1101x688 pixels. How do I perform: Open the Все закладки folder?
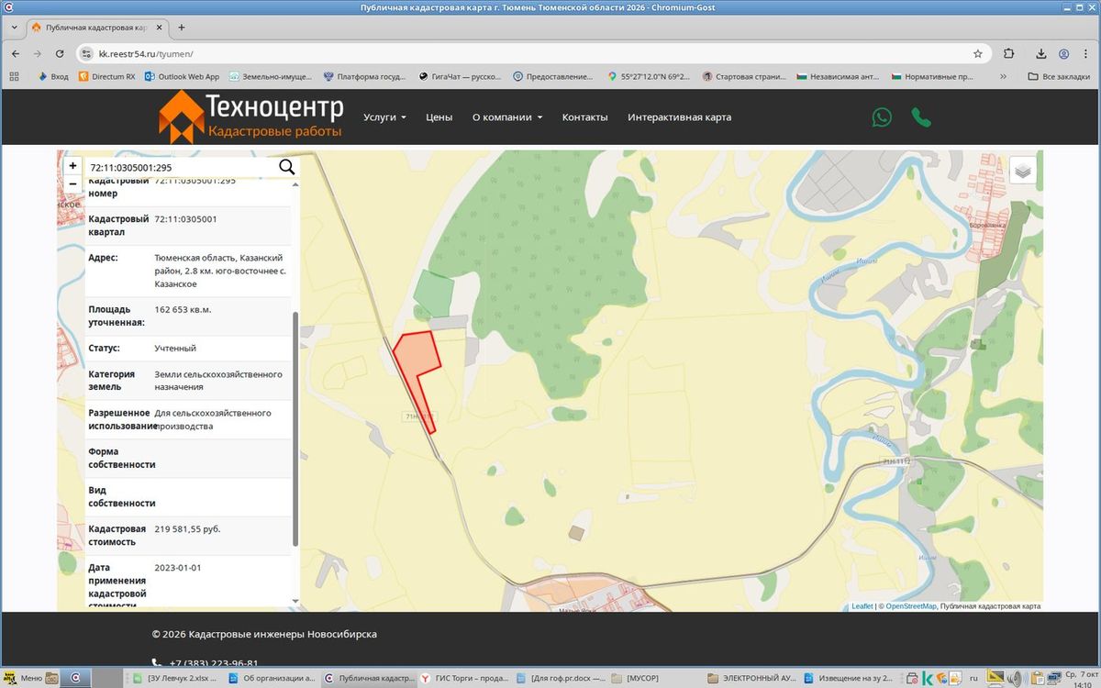(1059, 76)
